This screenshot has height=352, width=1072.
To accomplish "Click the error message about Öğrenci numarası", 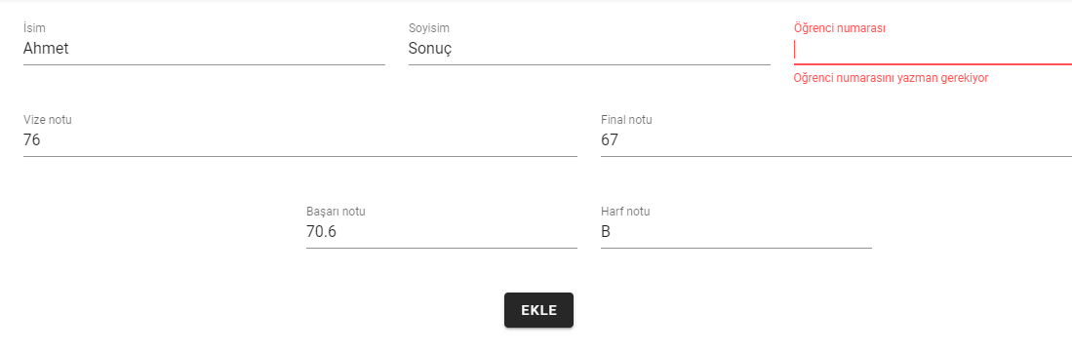I will 891,78.
